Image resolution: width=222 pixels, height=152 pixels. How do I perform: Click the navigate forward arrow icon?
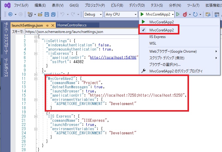pos(20,14)
